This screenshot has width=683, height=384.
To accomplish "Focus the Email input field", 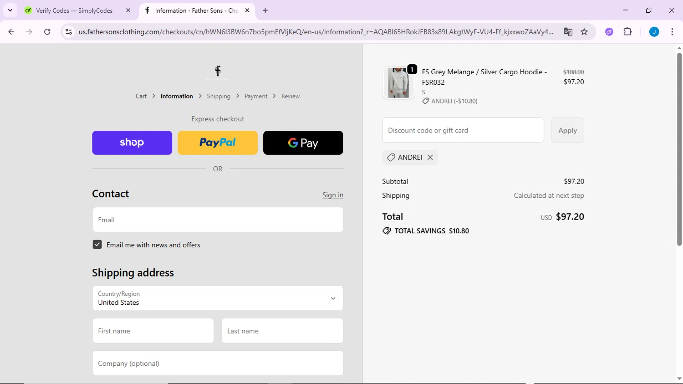I will (x=218, y=220).
